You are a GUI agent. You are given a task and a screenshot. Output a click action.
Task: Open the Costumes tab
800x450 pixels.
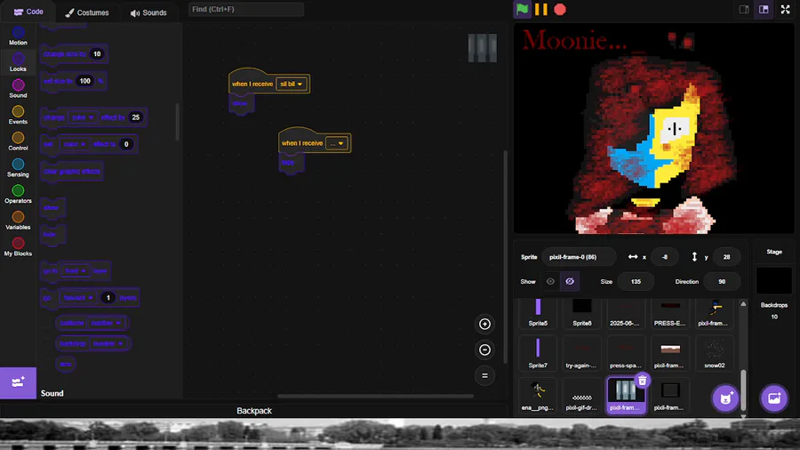point(87,12)
